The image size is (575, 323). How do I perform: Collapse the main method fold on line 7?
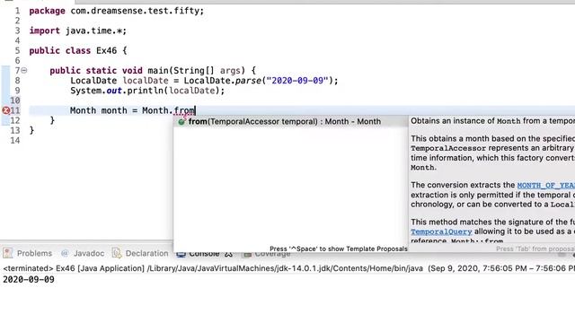click(24, 70)
